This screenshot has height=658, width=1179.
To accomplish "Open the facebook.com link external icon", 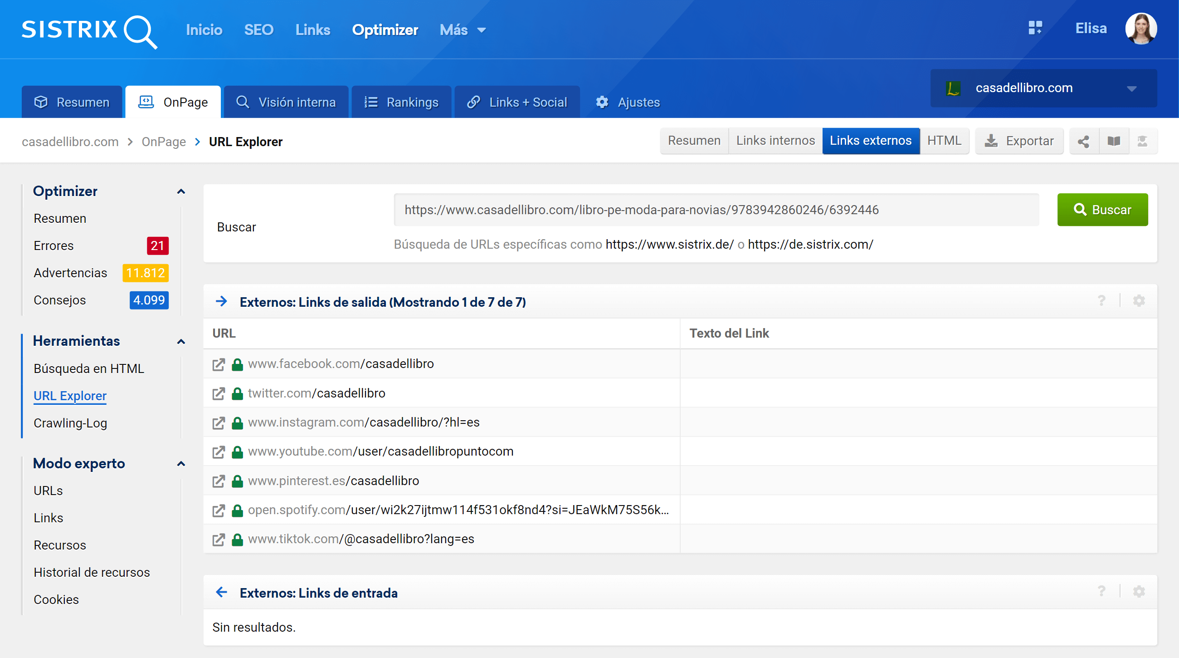I will [219, 364].
